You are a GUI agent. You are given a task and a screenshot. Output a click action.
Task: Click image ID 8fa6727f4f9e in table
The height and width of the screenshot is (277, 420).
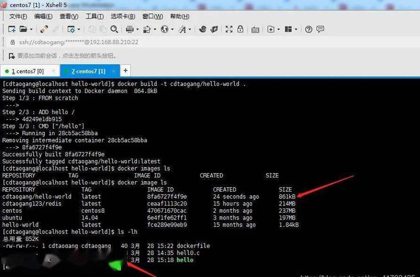click(x=167, y=197)
